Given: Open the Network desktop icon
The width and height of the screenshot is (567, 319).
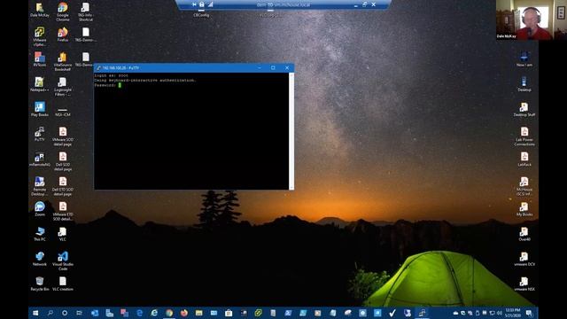Looking at the screenshot, I should coord(40,259).
